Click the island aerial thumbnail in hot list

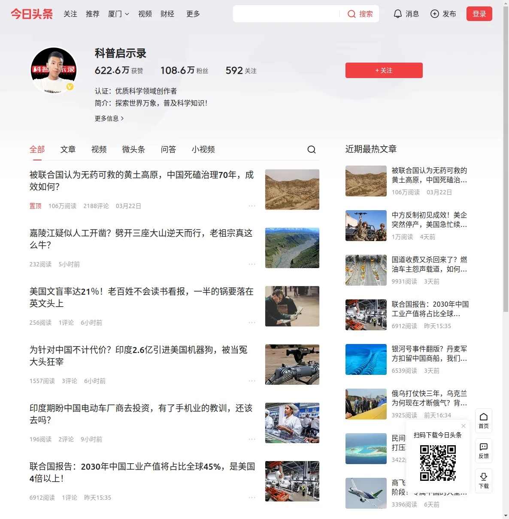coord(366,449)
